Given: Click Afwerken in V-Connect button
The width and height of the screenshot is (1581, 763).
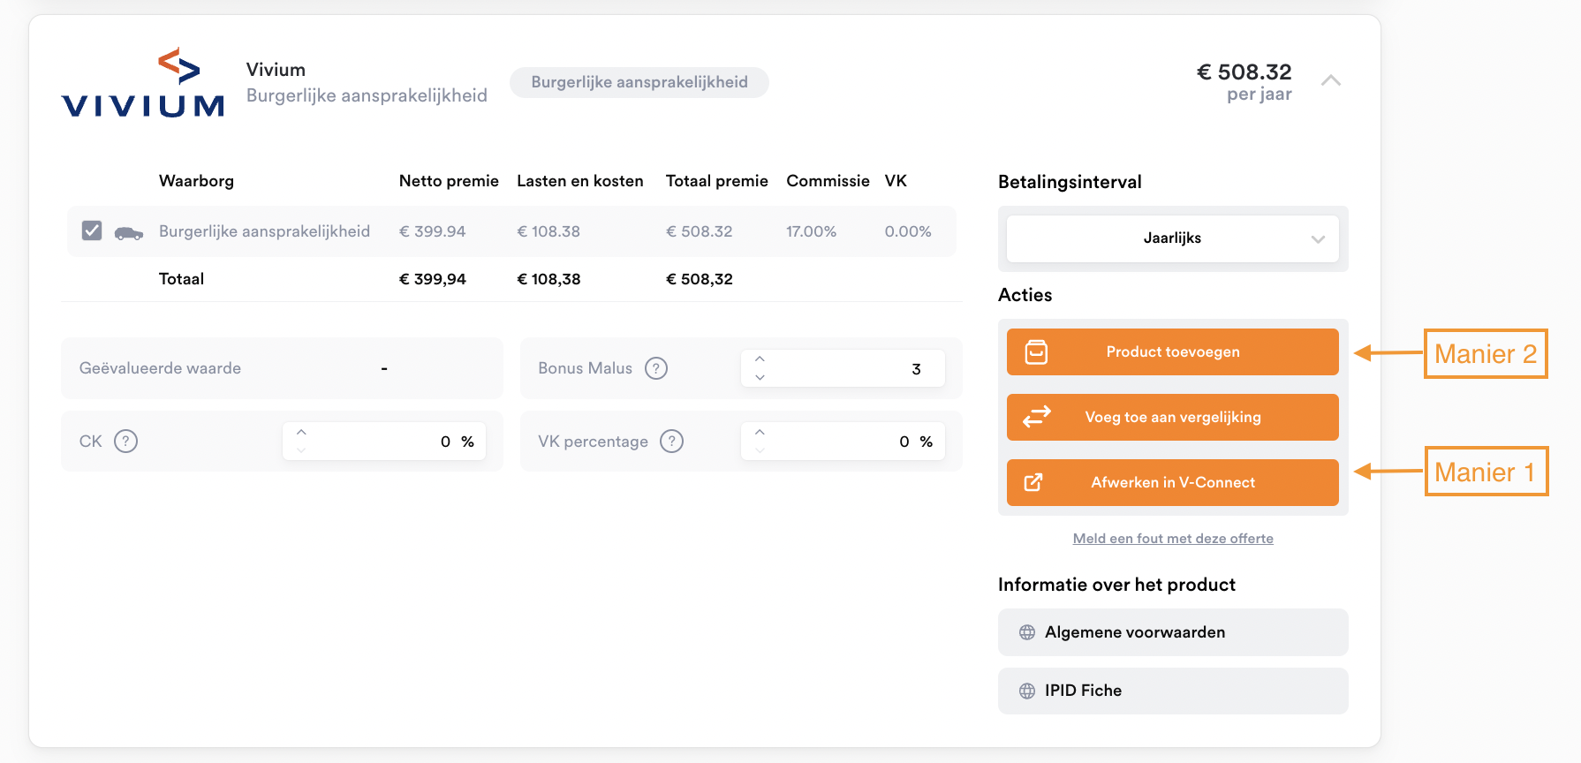Looking at the screenshot, I should point(1173,482).
